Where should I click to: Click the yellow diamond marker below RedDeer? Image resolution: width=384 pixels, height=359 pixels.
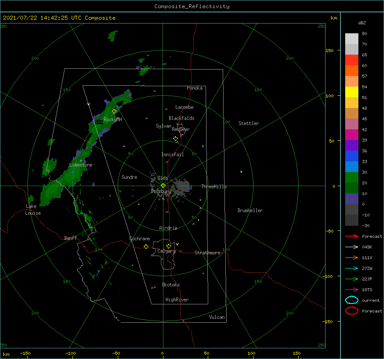pos(176,139)
